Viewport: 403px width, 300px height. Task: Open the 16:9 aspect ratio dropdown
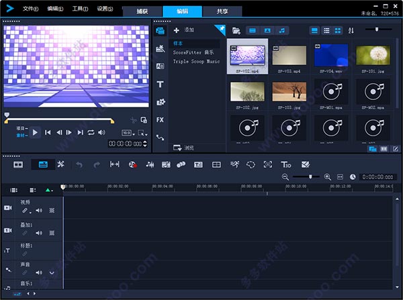tap(127, 133)
